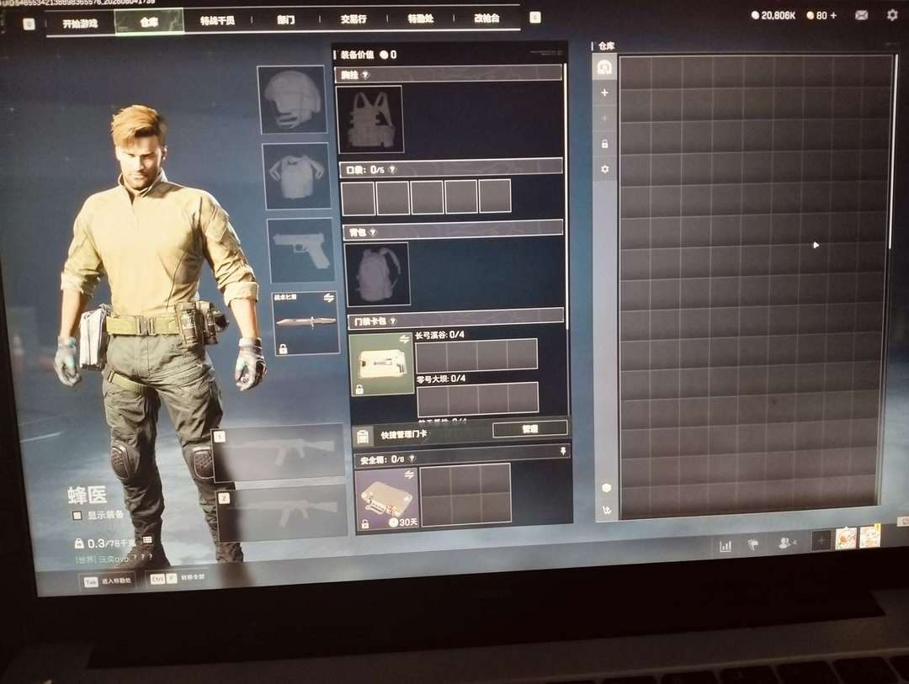Click the swap arrows on the safe box
This screenshot has height=684, width=909.
point(409,475)
